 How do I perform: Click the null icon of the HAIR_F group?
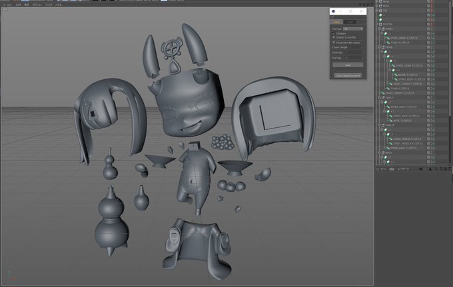(383, 97)
